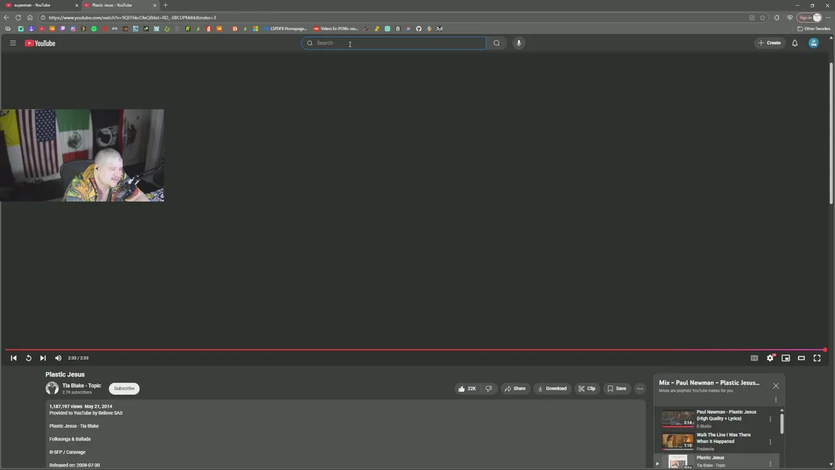Open the YouTube account avatar menu

point(813,43)
